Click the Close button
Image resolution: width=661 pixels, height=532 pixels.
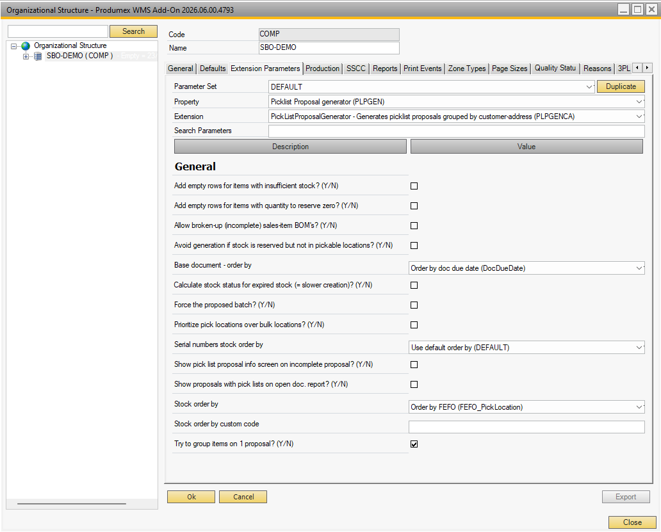tap(632, 522)
